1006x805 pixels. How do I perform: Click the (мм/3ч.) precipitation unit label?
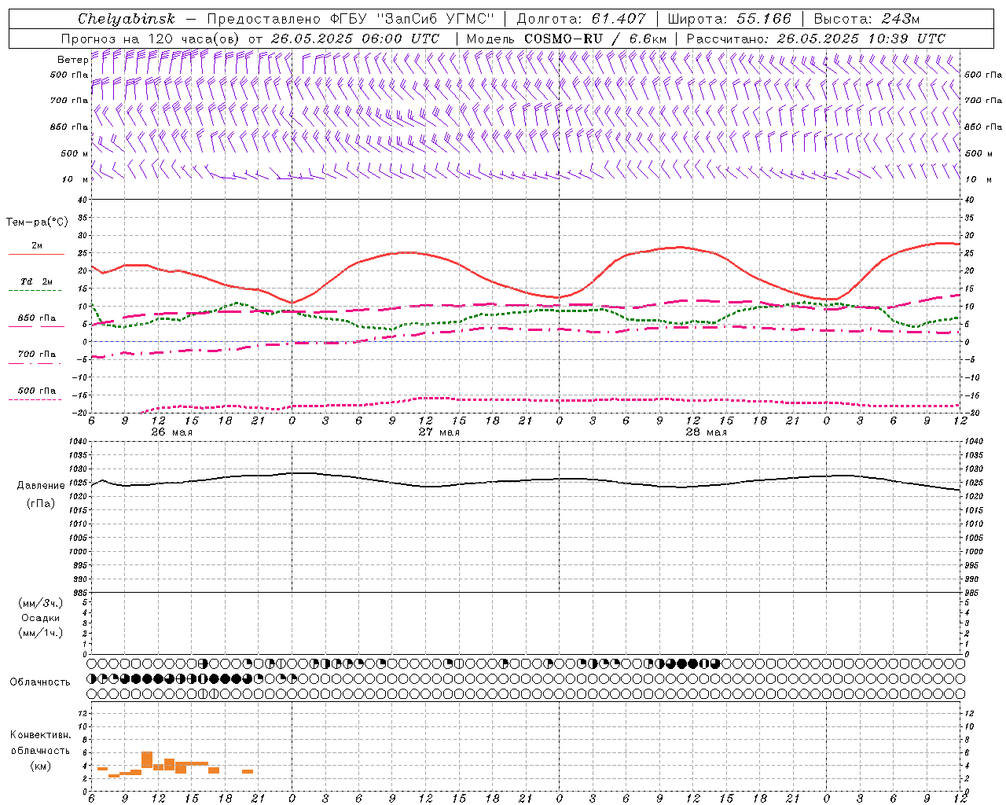tap(41, 603)
